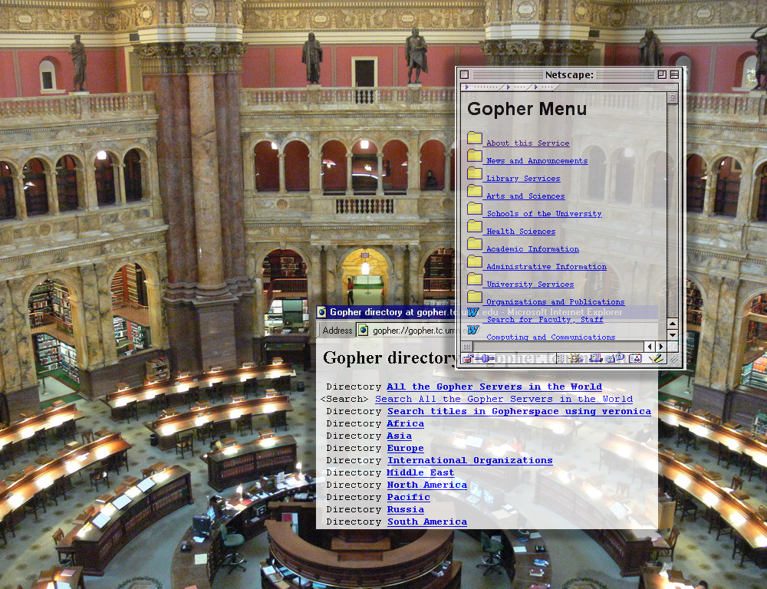The width and height of the screenshot is (767, 589).
Task: Click the folder icon beside About this Service
Action: pyautogui.click(x=475, y=138)
